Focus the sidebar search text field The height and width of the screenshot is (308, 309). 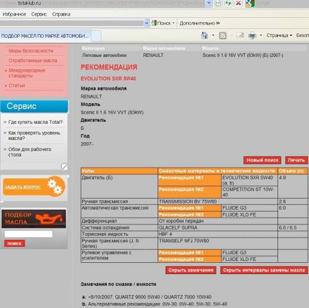click(28, 234)
